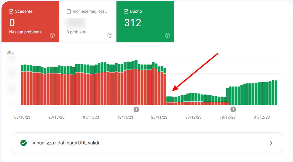Click the 25/11/23 date label
293x162 pixels.
click(x=159, y=117)
